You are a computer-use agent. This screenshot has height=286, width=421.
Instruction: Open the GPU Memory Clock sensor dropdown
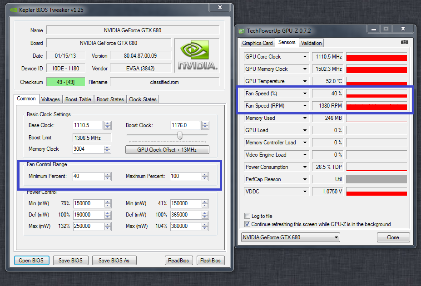coord(305,69)
